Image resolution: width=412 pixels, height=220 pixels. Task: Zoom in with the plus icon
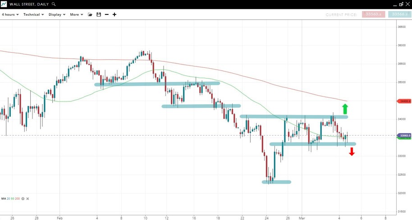coord(114,14)
